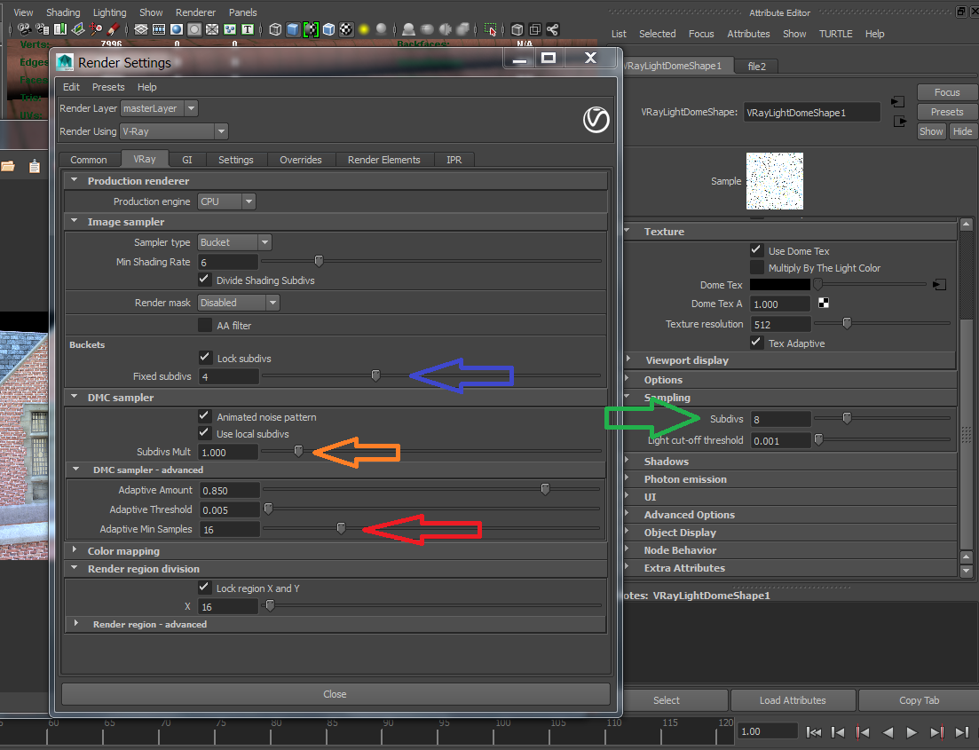This screenshot has width=979, height=750.
Task: Open the Render Using V-Ray dropdown
Action: click(173, 131)
